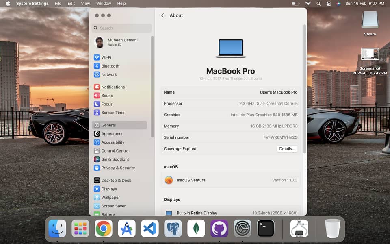Open the App Store/Xcode tools icon in Dock
390x244 pixels.
click(127, 229)
